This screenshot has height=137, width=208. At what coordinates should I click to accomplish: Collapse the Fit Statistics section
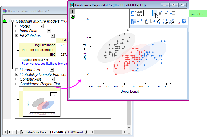click(17, 36)
